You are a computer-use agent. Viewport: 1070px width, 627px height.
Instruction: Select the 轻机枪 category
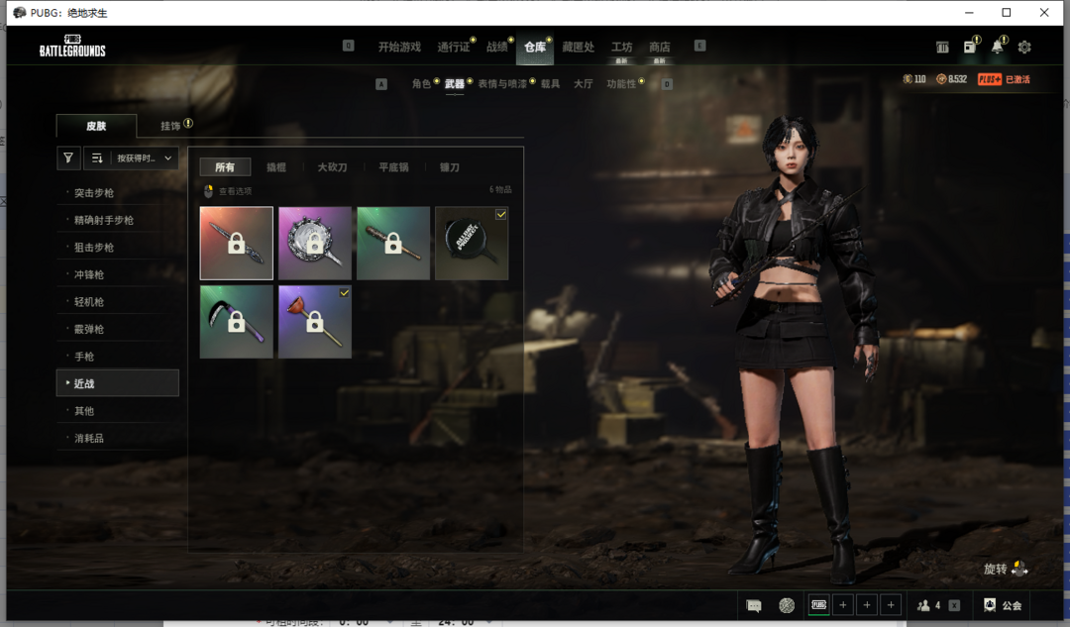pyautogui.click(x=118, y=302)
